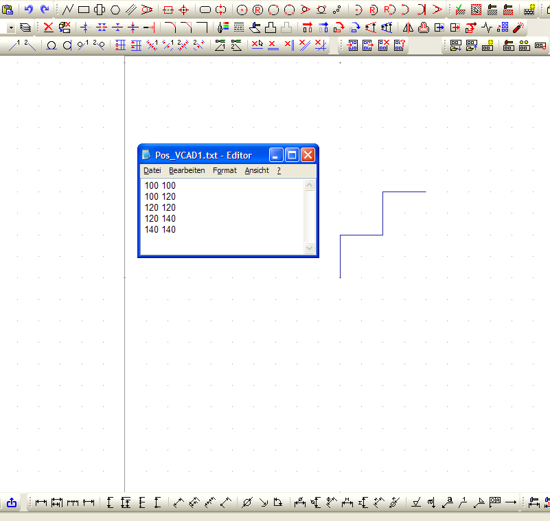Open the ? help menu in Editor
The image size is (550, 521).
tap(279, 170)
